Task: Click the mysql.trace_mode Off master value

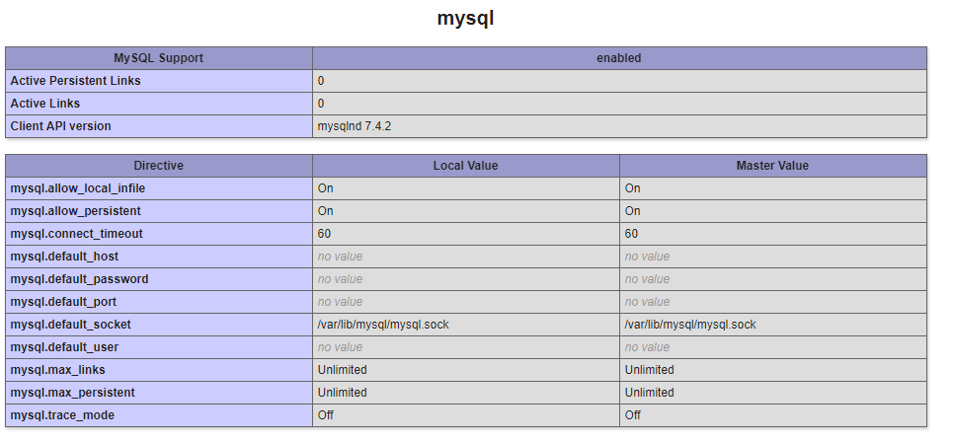Action: (x=633, y=415)
